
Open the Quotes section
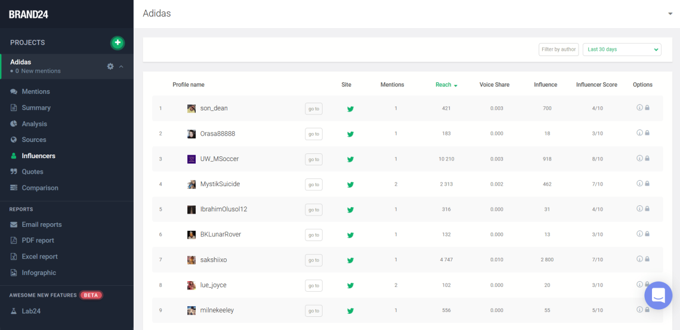click(32, 171)
